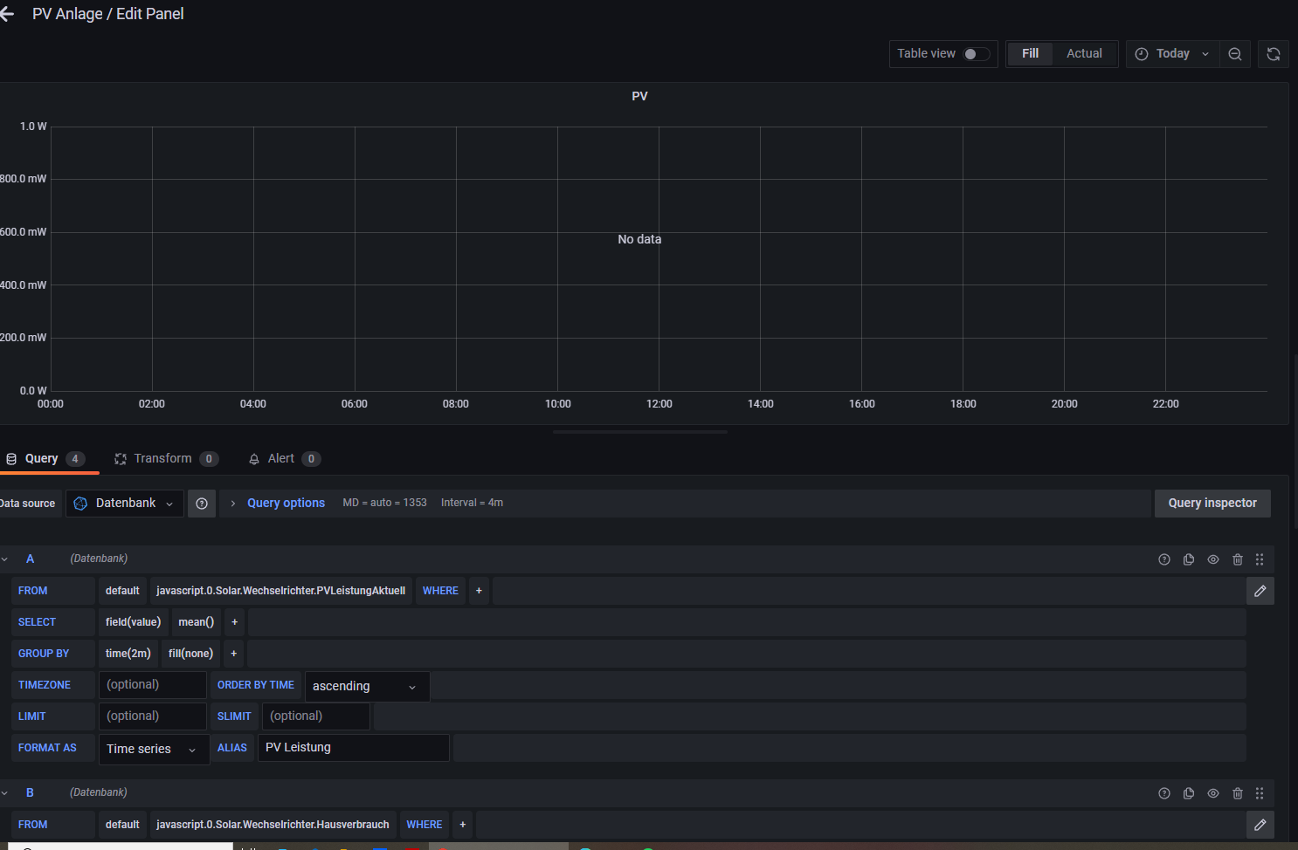
Task: Select the PVLeistungAktuell measurement field
Action: pyautogui.click(x=280, y=591)
